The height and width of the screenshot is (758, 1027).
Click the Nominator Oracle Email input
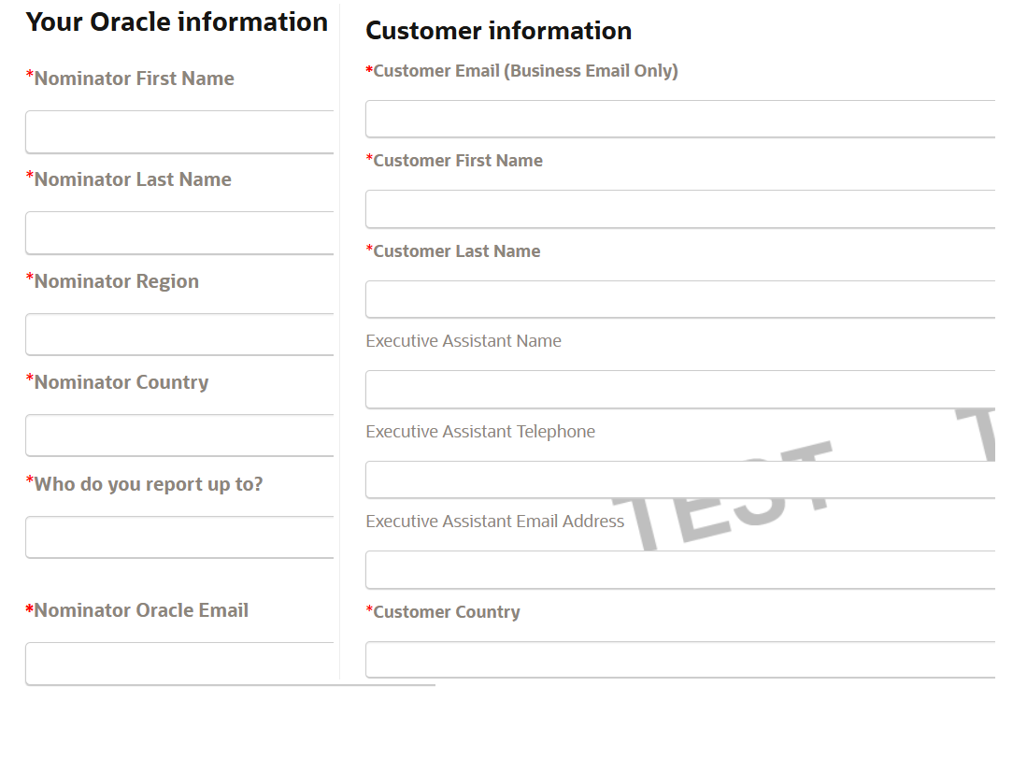coord(179,664)
